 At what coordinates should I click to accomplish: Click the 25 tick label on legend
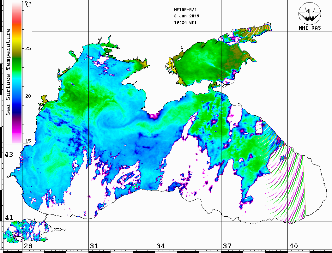tap(28, 48)
